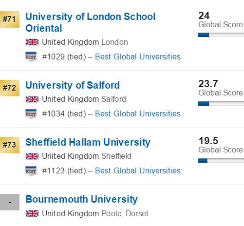Viewport: 244px width, 226px height.
Task: Click UK flag next to United Kingdom Salford
Action: tap(32, 99)
